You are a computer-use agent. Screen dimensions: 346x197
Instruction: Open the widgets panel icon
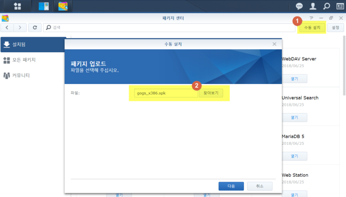point(340,6)
